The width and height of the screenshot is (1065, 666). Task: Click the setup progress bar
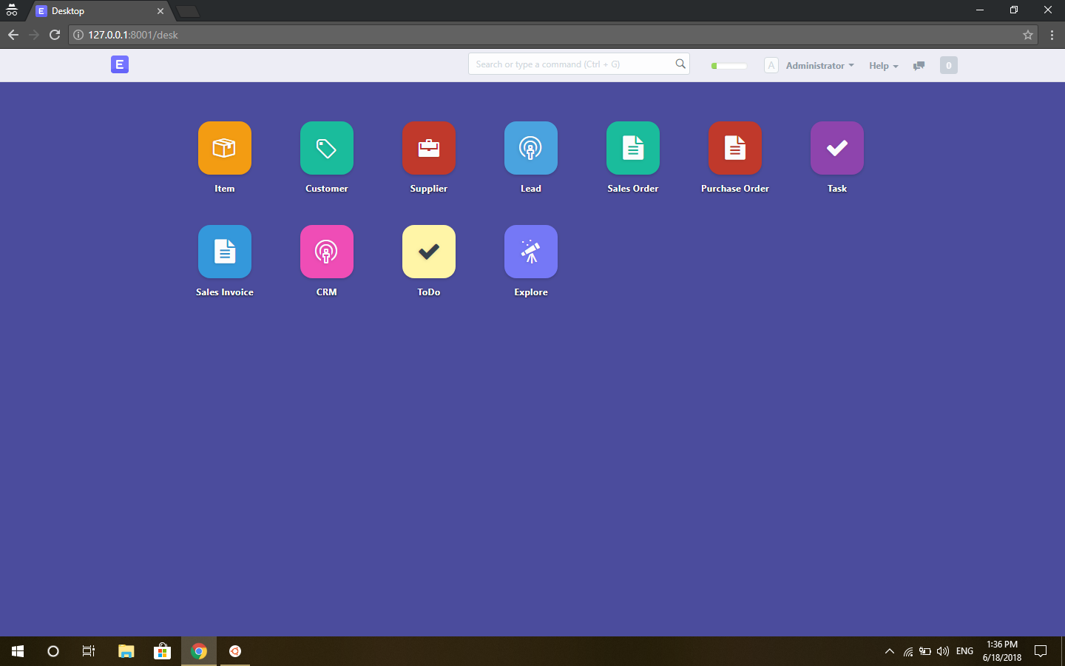click(728, 66)
